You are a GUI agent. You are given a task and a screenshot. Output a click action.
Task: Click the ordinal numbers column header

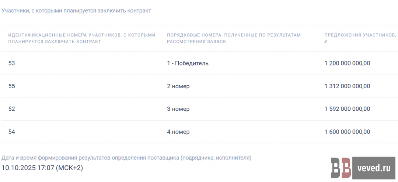click(234, 38)
